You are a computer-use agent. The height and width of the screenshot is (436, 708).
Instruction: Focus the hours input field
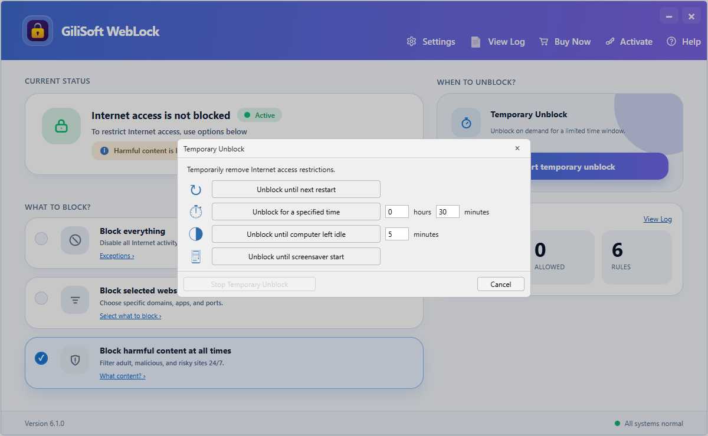click(x=397, y=212)
